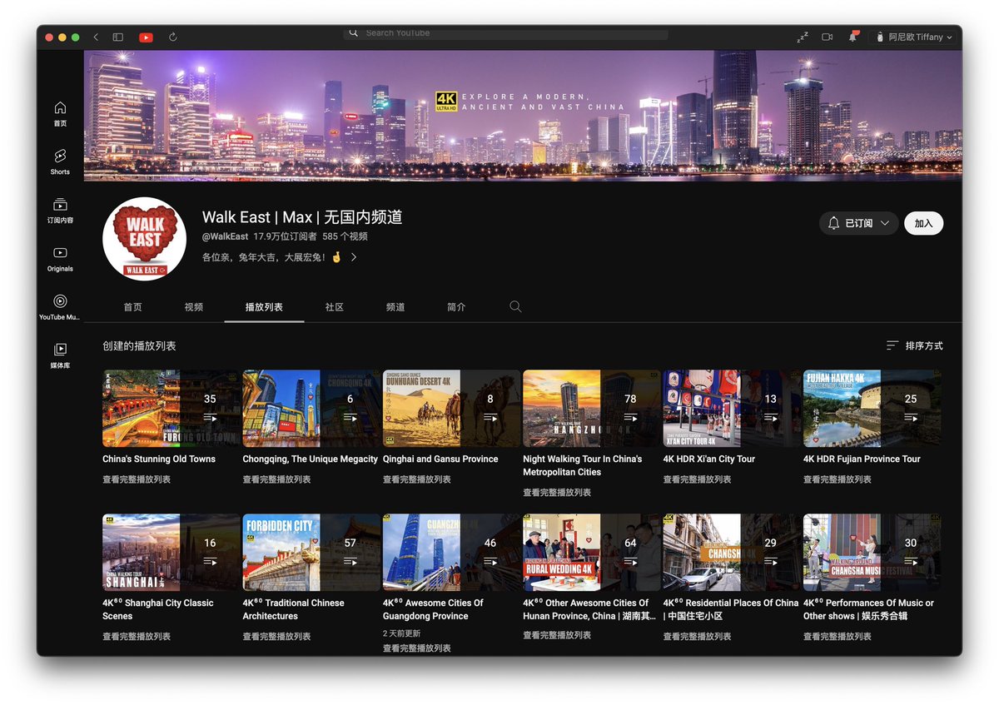Open the Subscribed bell dropdown
Viewport: 999px width, 705px height.
click(859, 223)
